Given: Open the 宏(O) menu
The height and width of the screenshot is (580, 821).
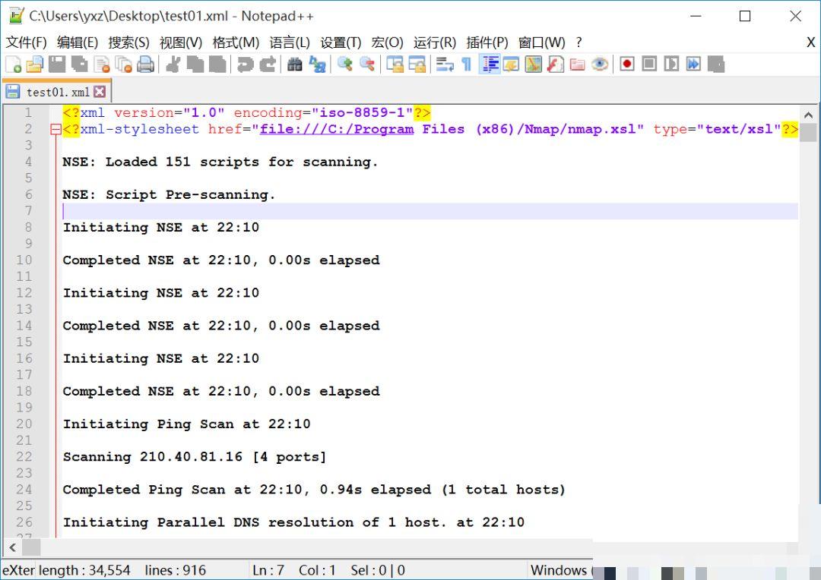Looking at the screenshot, I should point(387,43).
